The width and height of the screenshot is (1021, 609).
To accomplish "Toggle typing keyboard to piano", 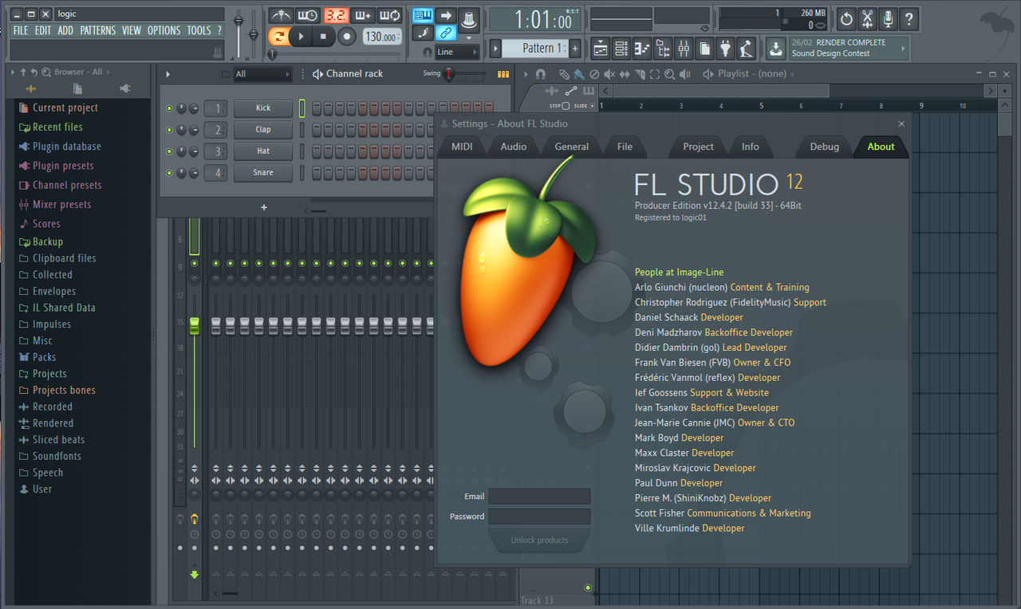I will tap(423, 15).
